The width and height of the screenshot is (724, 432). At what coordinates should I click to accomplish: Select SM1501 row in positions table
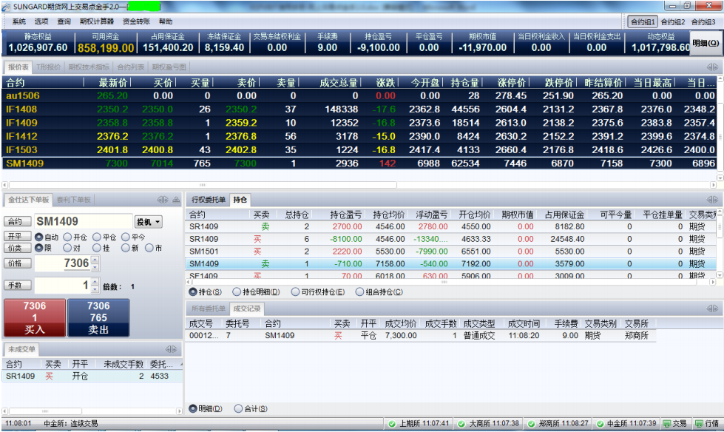451,252
